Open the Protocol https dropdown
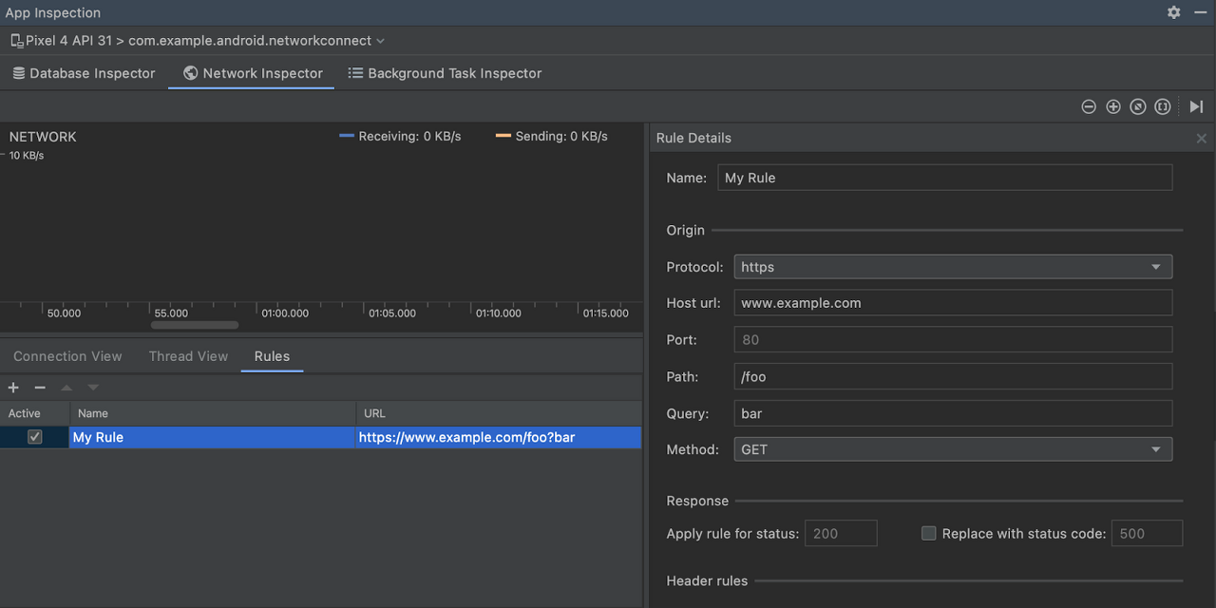This screenshot has width=1216, height=608. coord(953,267)
